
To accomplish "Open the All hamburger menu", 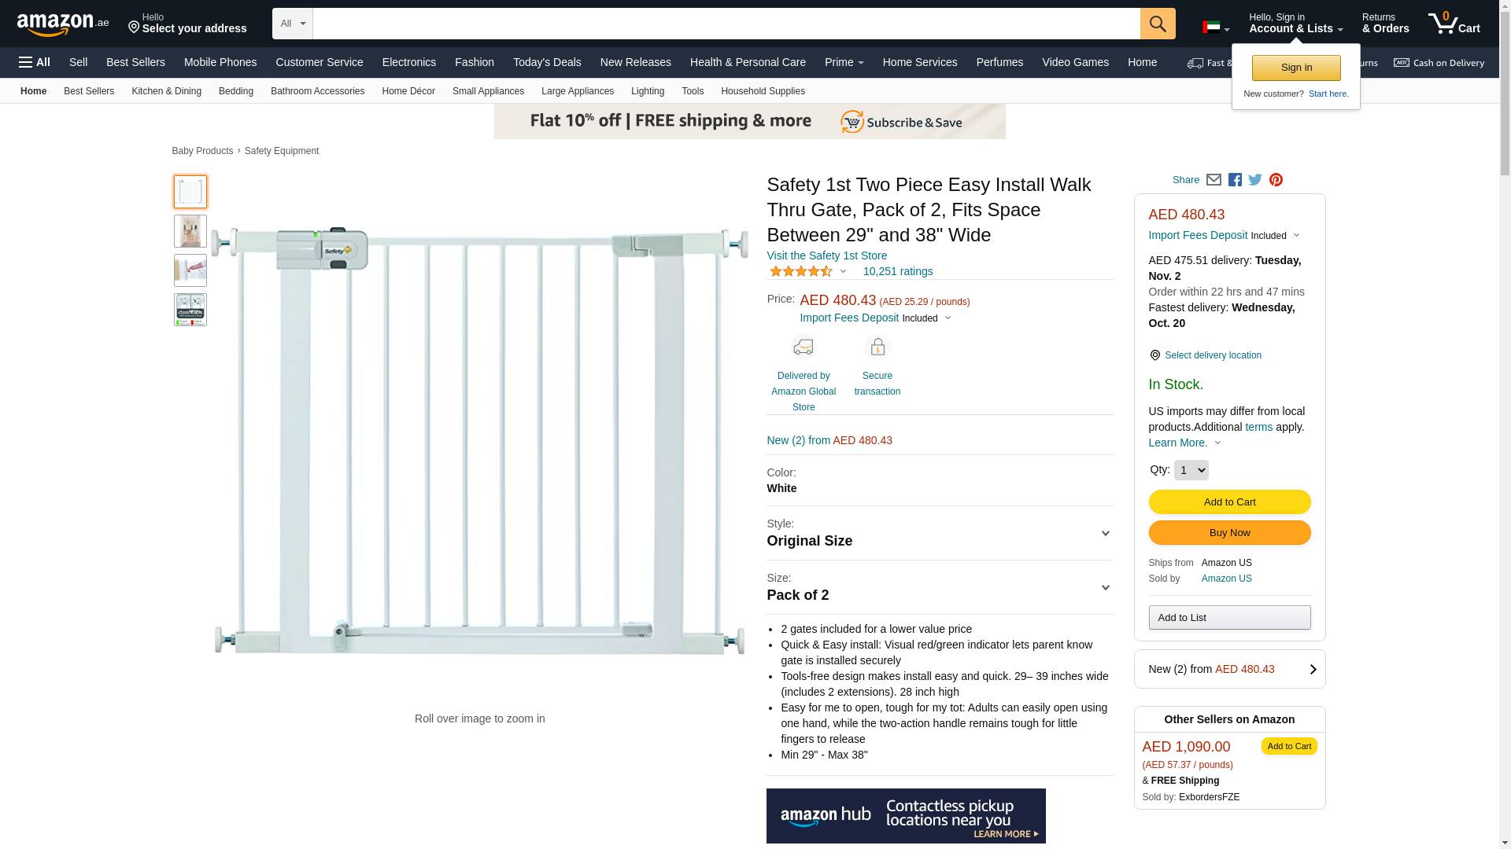I will 35,62.
